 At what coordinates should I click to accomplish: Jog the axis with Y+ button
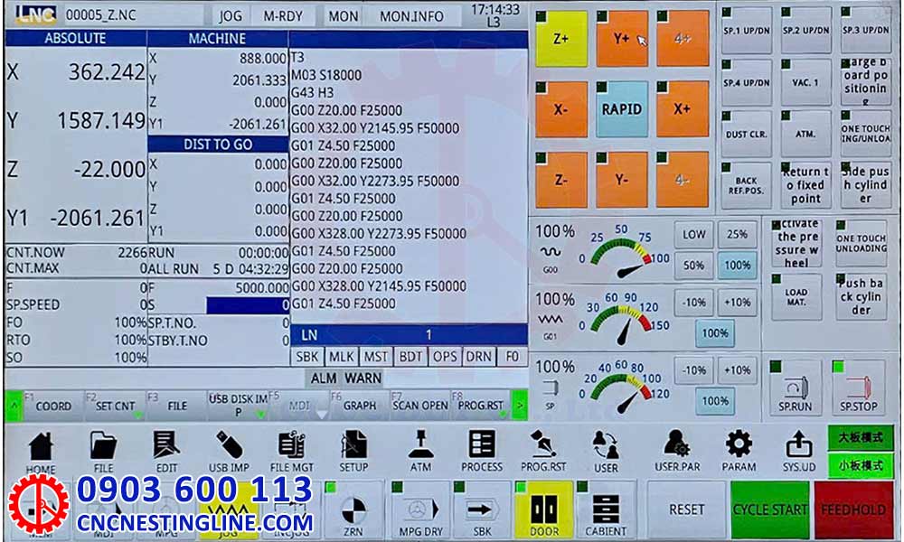coord(622,39)
